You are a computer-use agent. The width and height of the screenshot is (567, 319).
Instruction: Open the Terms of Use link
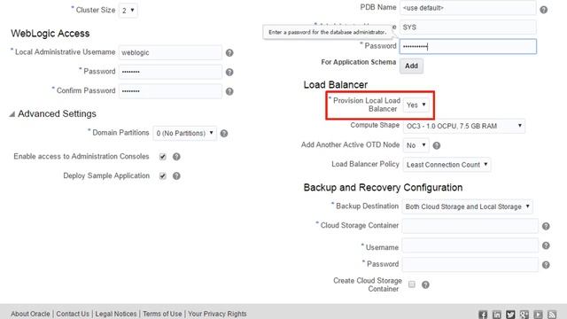[x=162, y=314]
